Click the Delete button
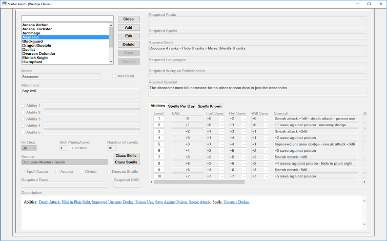 coord(129,45)
